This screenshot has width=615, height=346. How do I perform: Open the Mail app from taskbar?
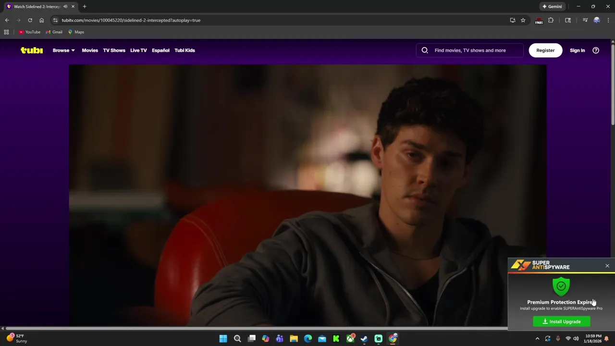pyautogui.click(x=322, y=339)
